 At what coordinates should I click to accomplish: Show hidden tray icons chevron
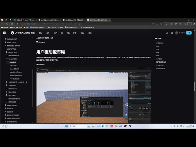[x=171, y=126]
